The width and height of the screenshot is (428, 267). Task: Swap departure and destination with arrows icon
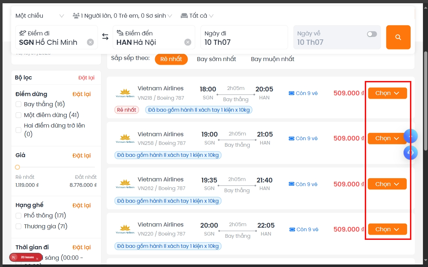[105, 36]
